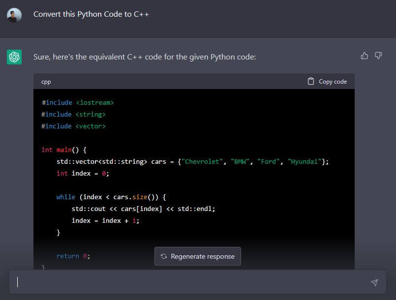The image size is (396, 300).
Task: Focus the message input box
Action: 192,282
